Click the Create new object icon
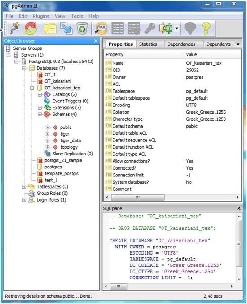The image size is (247, 304). point(66,28)
